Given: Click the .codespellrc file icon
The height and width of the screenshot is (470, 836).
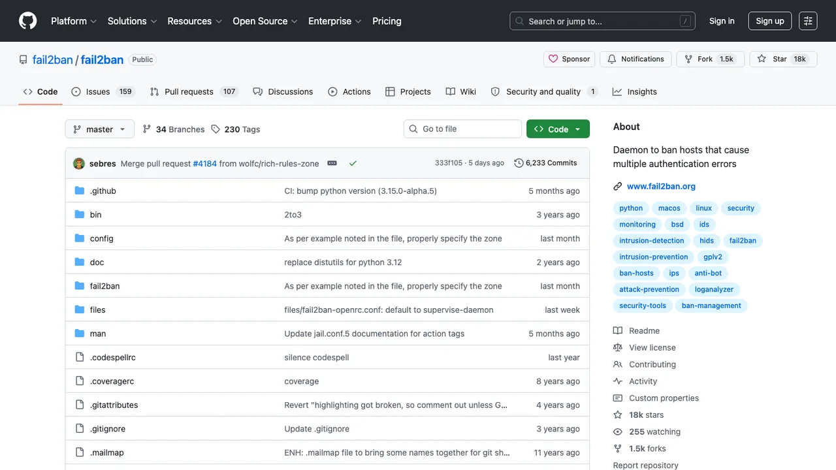Looking at the screenshot, I should tap(80, 358).
